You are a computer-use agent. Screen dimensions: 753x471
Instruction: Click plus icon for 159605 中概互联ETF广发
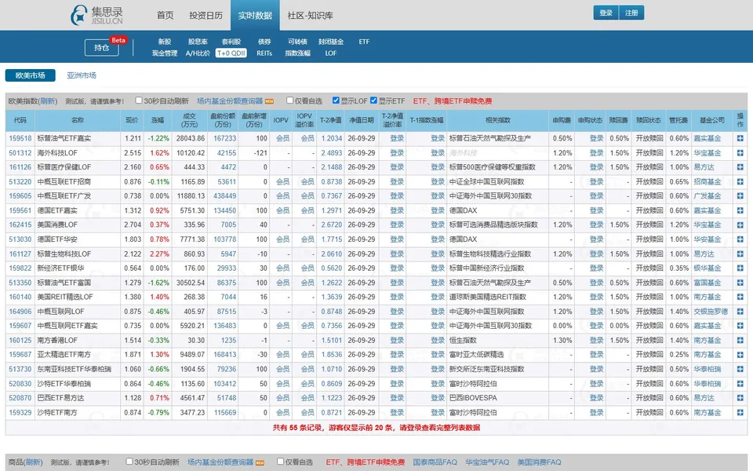[740, 196]
